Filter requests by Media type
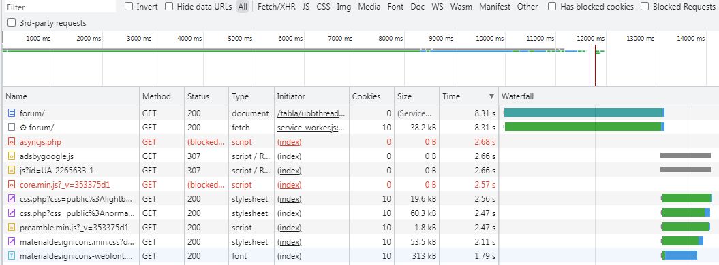This screenshot has height=265, width=719. (x=369, y=7)
